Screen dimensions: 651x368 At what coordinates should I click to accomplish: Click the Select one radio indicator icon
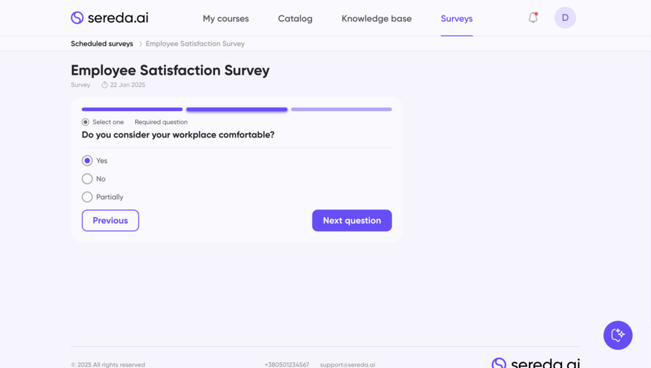click(x=86, y=122)
